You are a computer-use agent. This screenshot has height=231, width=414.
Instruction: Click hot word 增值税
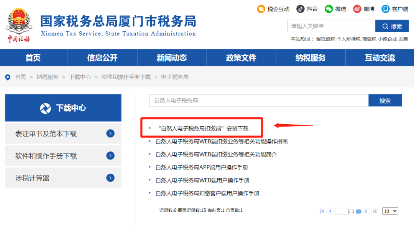pyautogui.click(x=369, y=39)
